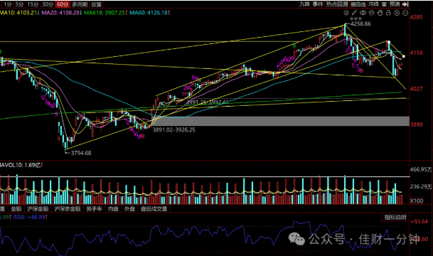Toggle the padlock lock icon
Screen dimensions: 433x256
pos(388,13)
